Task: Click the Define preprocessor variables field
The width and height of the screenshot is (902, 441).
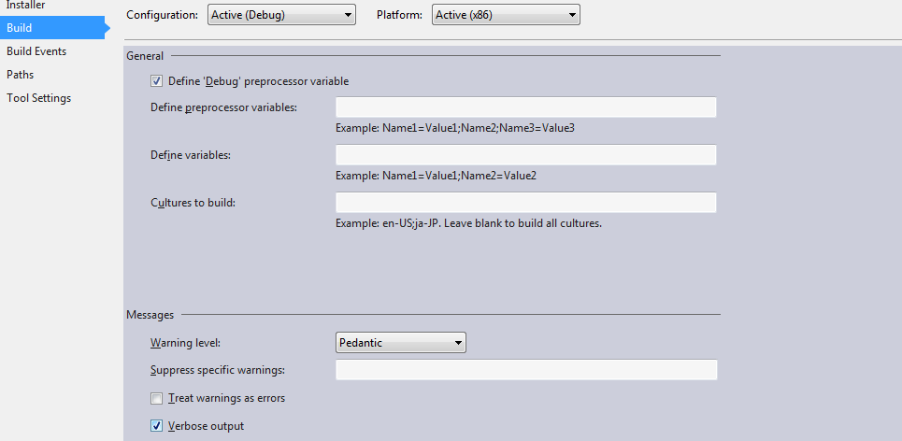Action: pos(526,107)
